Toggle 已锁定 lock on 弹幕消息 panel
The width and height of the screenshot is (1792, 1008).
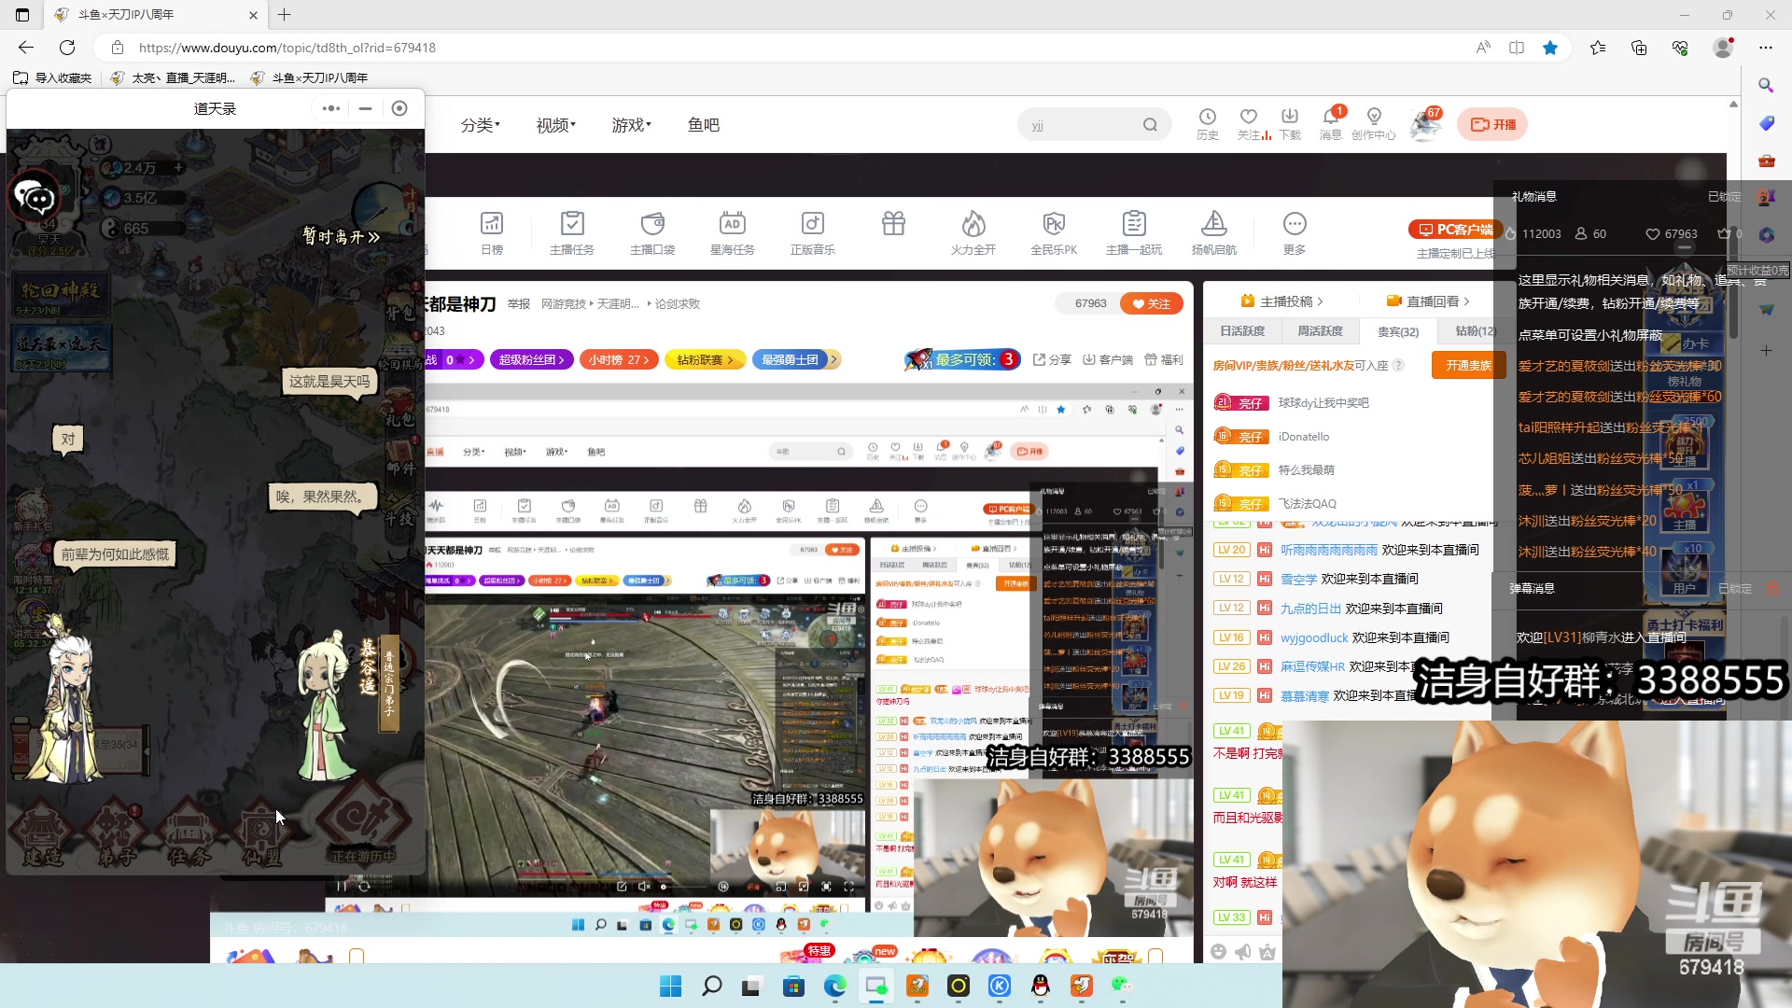click(x=1736, y=589)
